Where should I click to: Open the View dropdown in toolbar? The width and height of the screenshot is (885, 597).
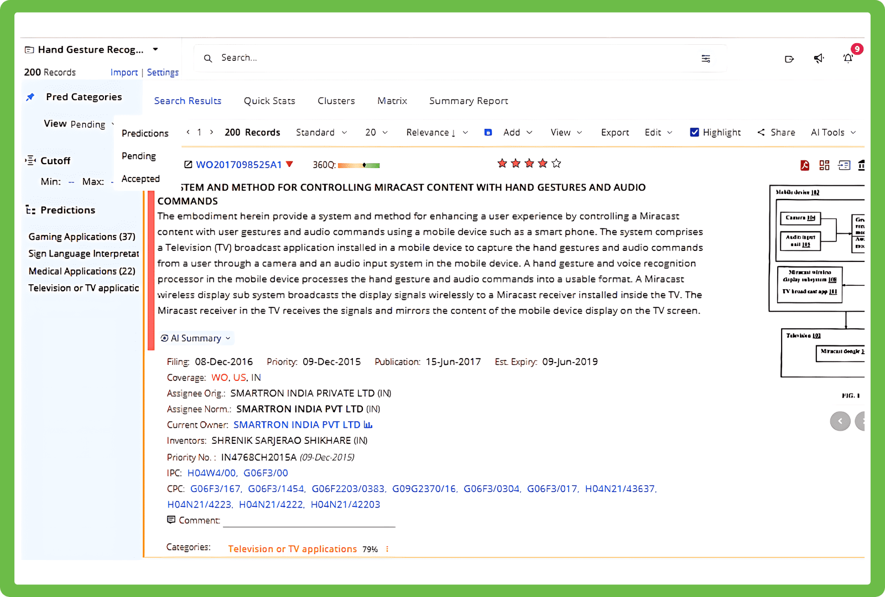pyautogui.click(x=566, y=133)
